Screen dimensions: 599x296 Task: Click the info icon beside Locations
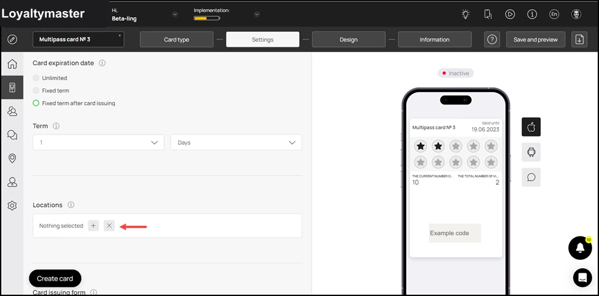tap(71, 205)
